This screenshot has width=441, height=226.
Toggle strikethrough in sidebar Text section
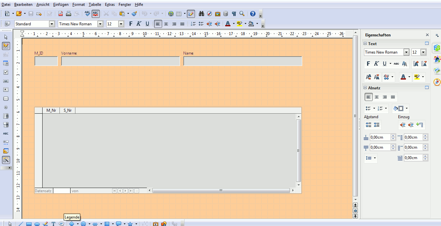click(x=396, y=64)
